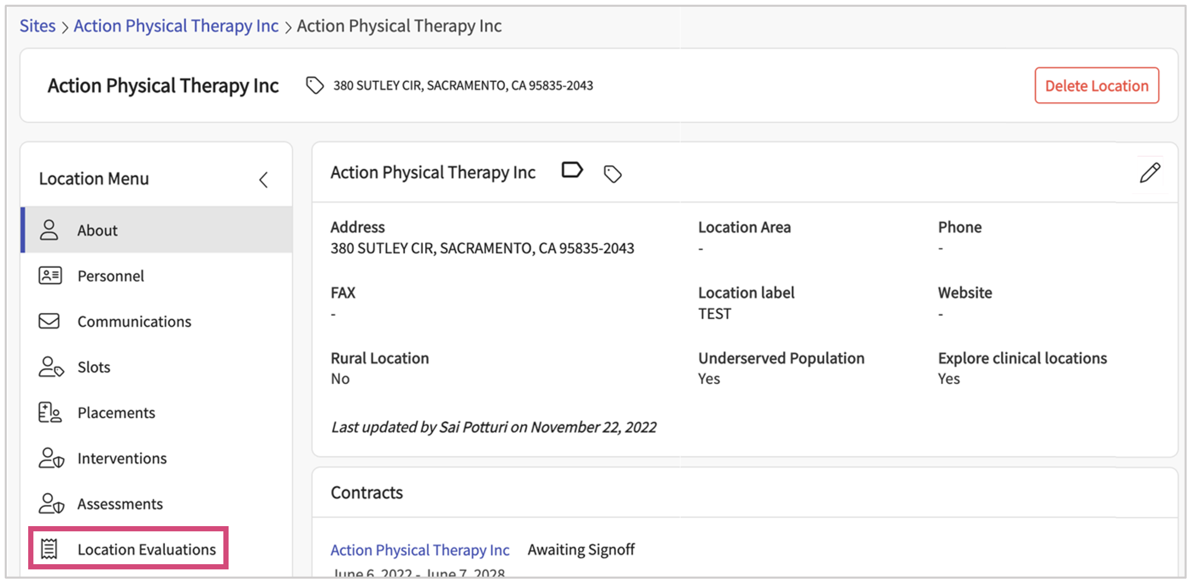
Task: Click the Personnel ID card icon
Action: point(50,275)
